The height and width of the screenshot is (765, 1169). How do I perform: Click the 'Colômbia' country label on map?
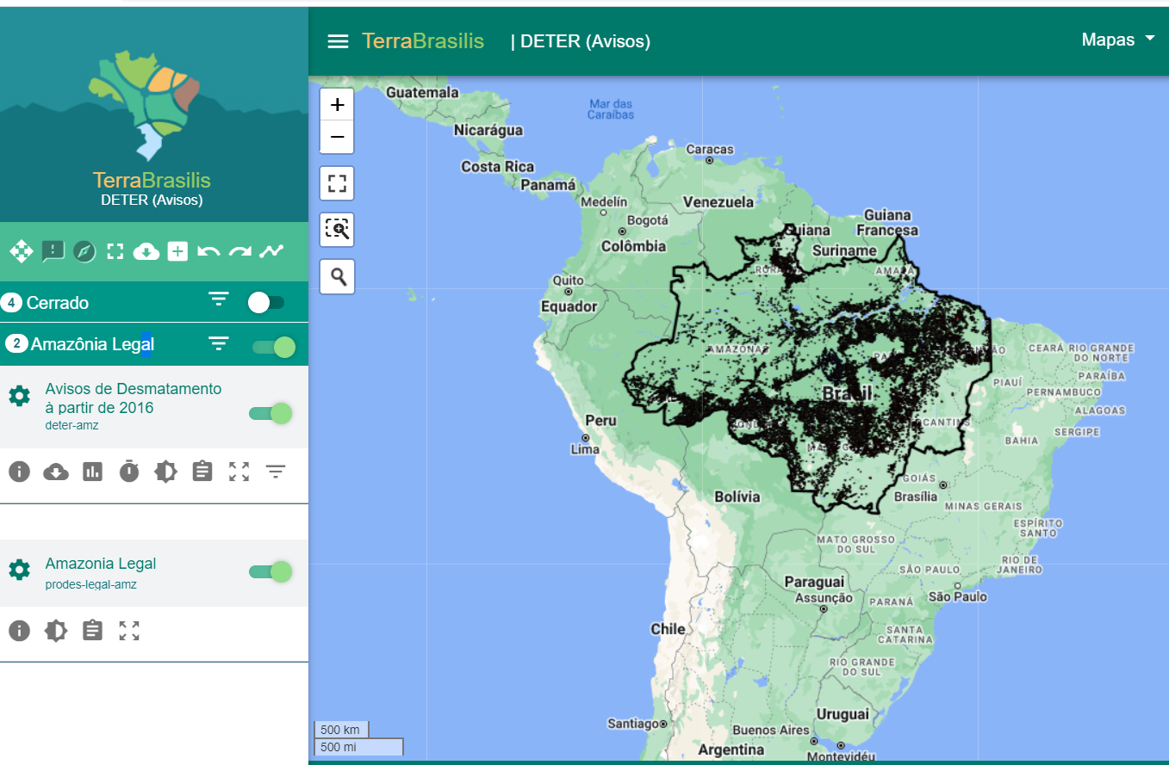(x=633, y=246)
